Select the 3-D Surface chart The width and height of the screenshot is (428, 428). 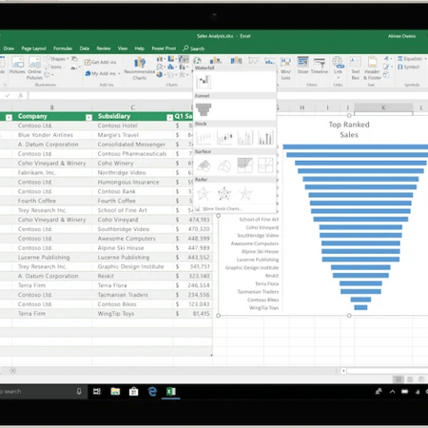click(x=204, y=165)
